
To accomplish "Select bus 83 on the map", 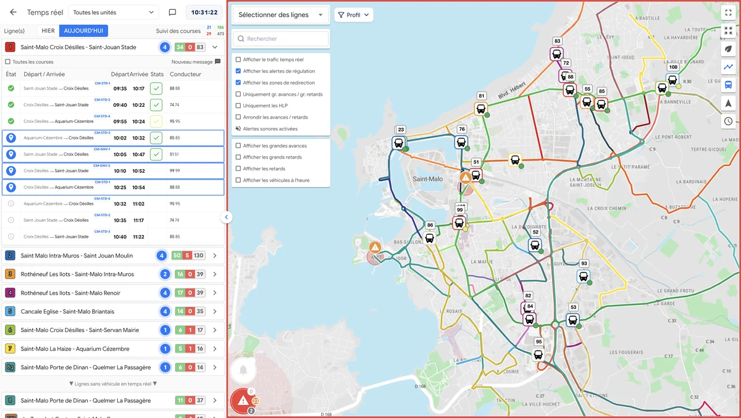I will [556, 54].
